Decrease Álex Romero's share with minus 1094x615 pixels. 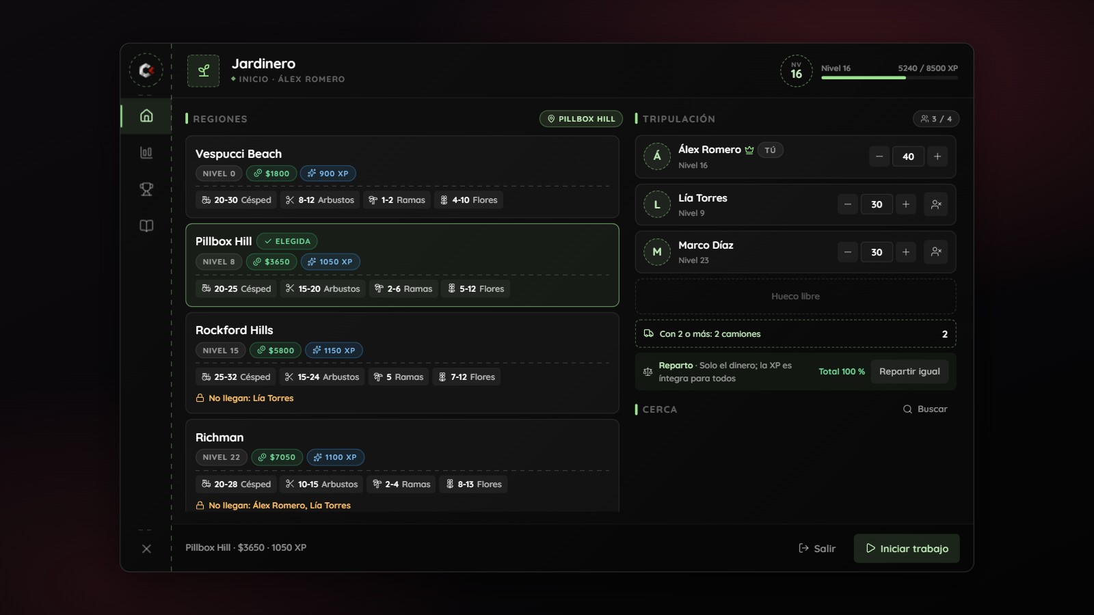(879, 156)
